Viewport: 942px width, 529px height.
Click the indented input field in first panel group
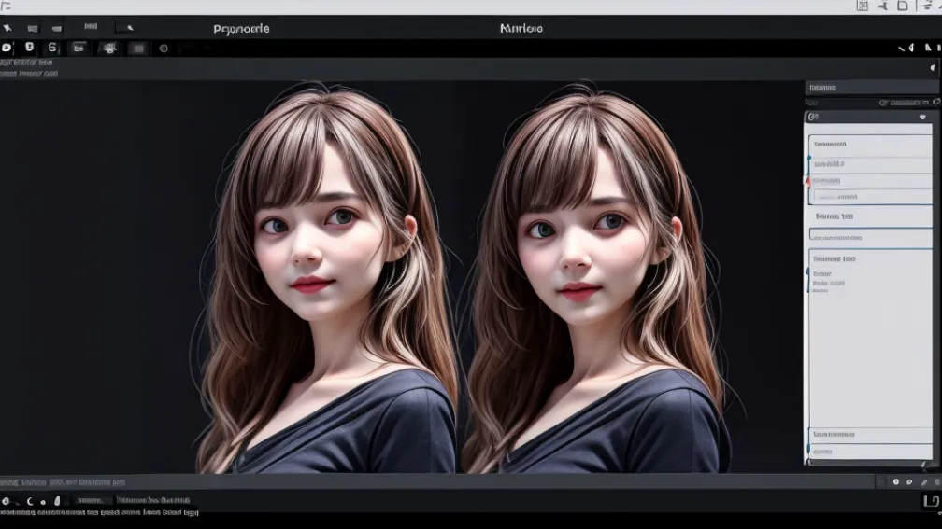[x=873, y=197]
